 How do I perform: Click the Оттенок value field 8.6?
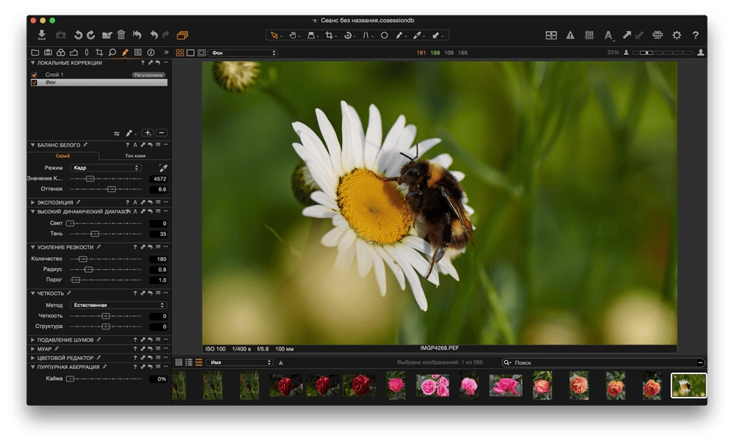(x=159, y=189)
